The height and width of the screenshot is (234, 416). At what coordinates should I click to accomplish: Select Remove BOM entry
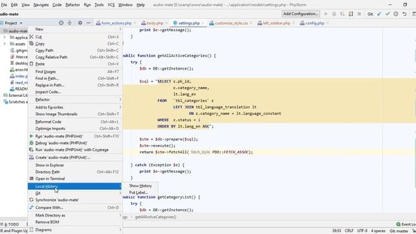point(75,222)
